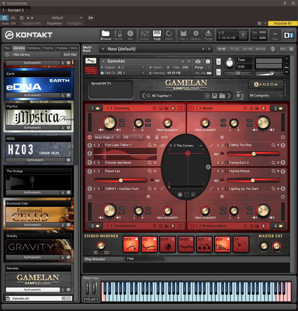Image resolution: width=298 pixels, height=311 pixels.
Task: Switch to the Files tab
Action: (x=7, y=48)
